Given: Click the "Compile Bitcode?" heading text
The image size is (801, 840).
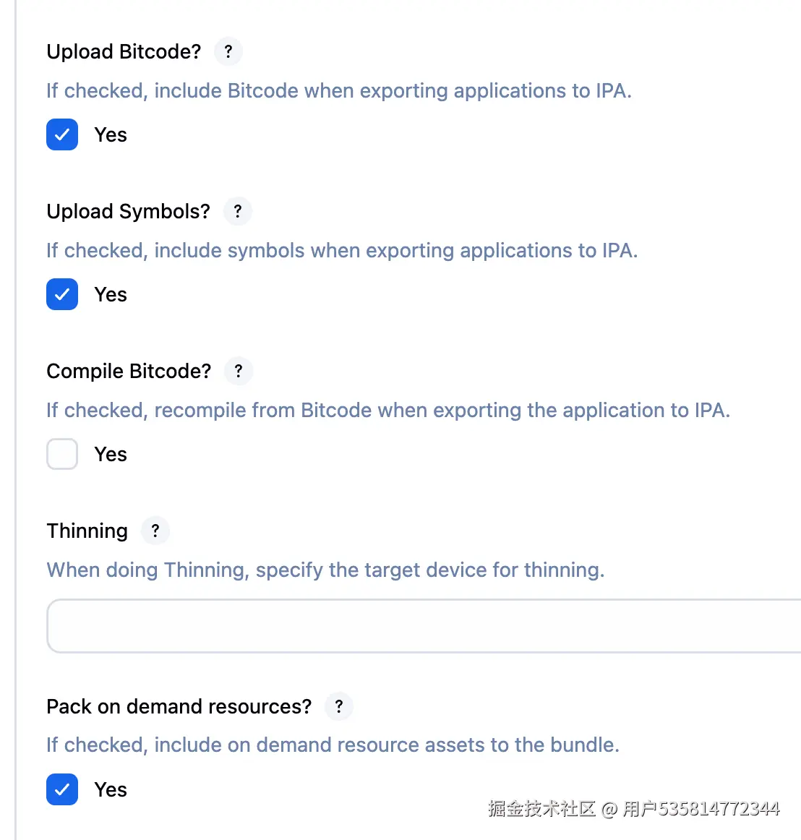Looking at the screenshot, I should (129, 372).
